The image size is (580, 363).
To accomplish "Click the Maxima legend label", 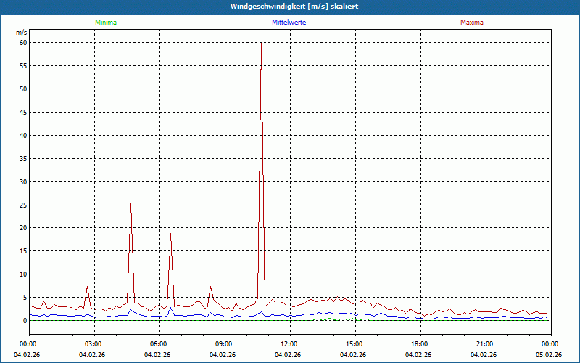I will (x=471, y=23).
